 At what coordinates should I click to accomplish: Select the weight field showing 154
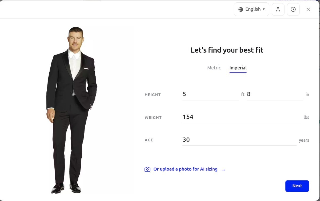[x=240, y=117]
